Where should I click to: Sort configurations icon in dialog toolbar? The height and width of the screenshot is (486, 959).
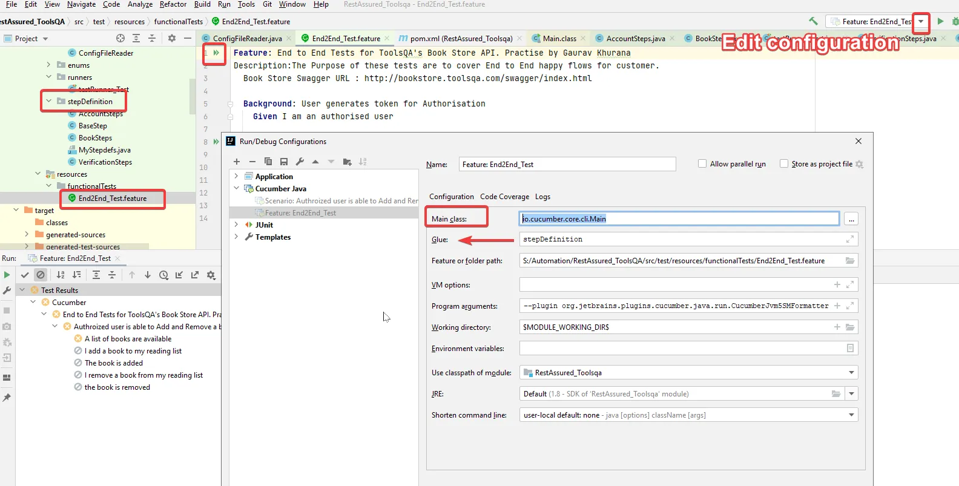(363, 162)
